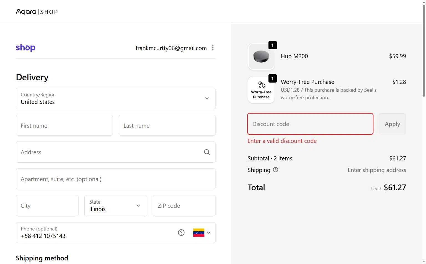The image size is (426, 264).
Task: Click the Hub M200 product name
Action: [x=294, y=56]
